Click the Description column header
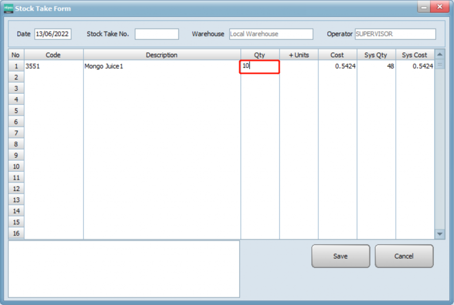Screen dimensions: 454x305 162,55
